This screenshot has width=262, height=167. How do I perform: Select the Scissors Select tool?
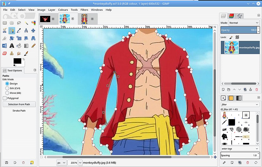tap(5, 31)
